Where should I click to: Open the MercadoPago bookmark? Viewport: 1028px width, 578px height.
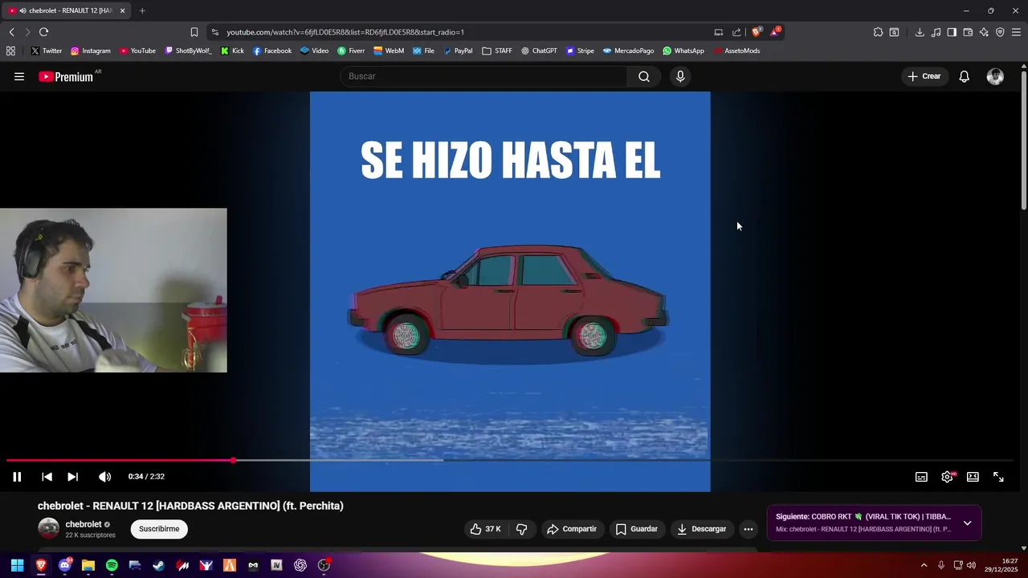click(628, 51)
